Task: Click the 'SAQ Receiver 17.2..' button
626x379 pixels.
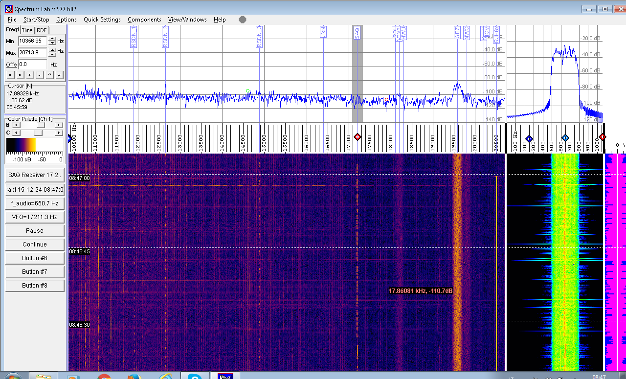Action: click(x=35, y=175)
